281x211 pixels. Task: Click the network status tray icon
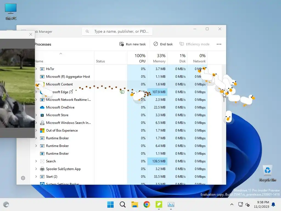point(240,204)
